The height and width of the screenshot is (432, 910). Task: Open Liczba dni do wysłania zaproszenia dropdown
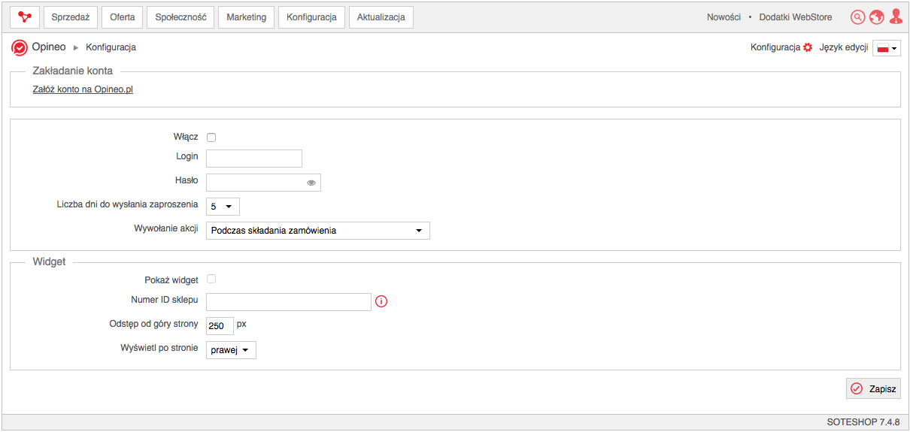(223, 206)
